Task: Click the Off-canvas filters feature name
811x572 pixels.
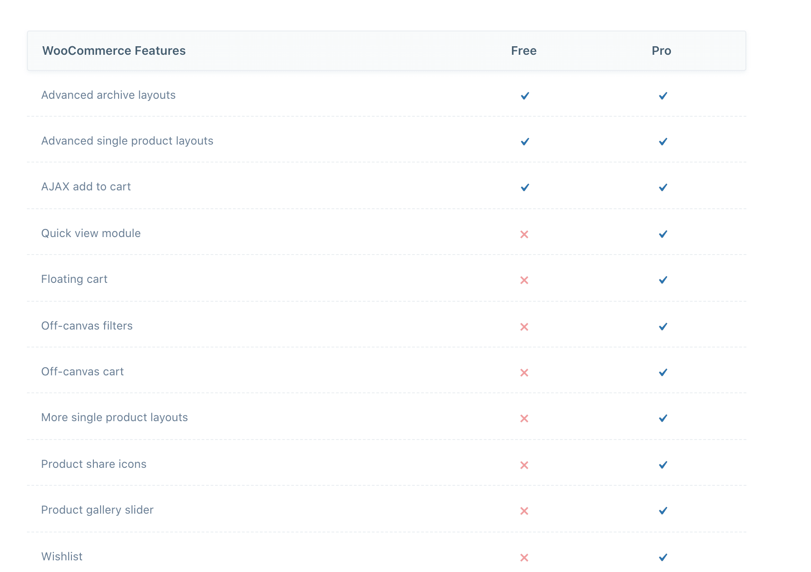Action: [x=87, y=326]
